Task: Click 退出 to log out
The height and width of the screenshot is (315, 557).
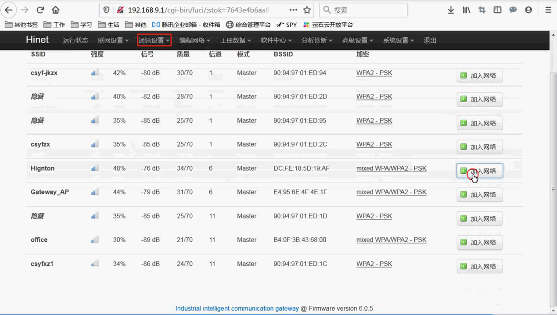Action: [x=430, y=40]
